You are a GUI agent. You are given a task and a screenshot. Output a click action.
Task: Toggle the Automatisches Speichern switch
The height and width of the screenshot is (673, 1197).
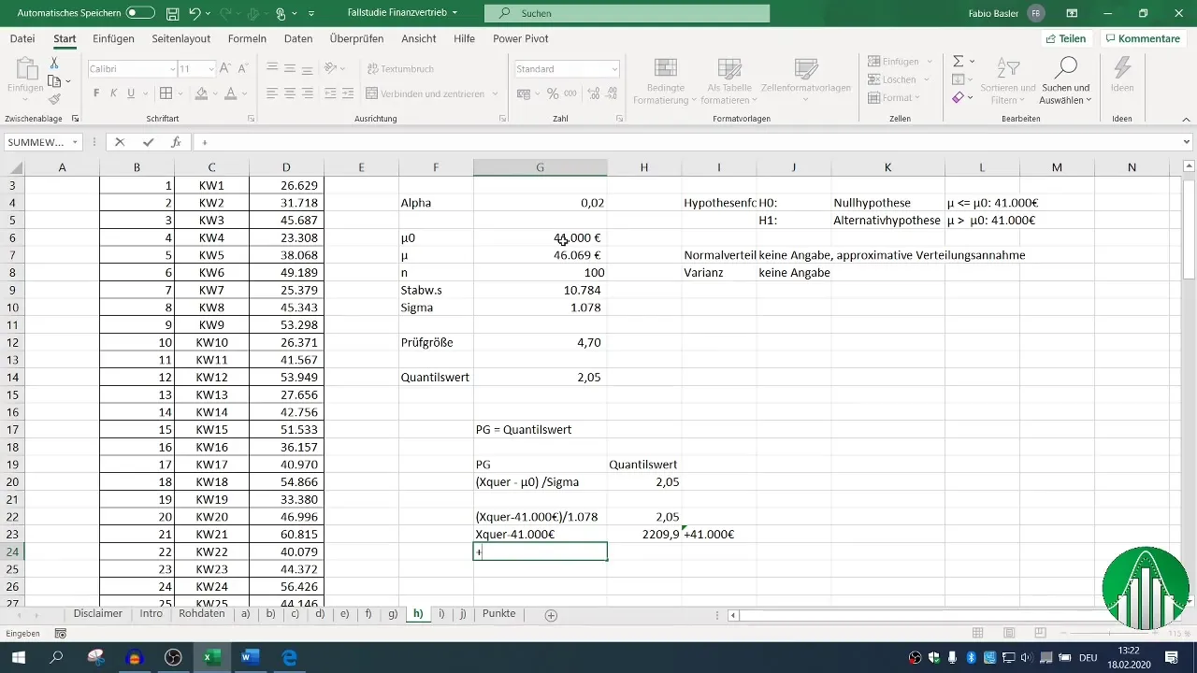(140, 13)
